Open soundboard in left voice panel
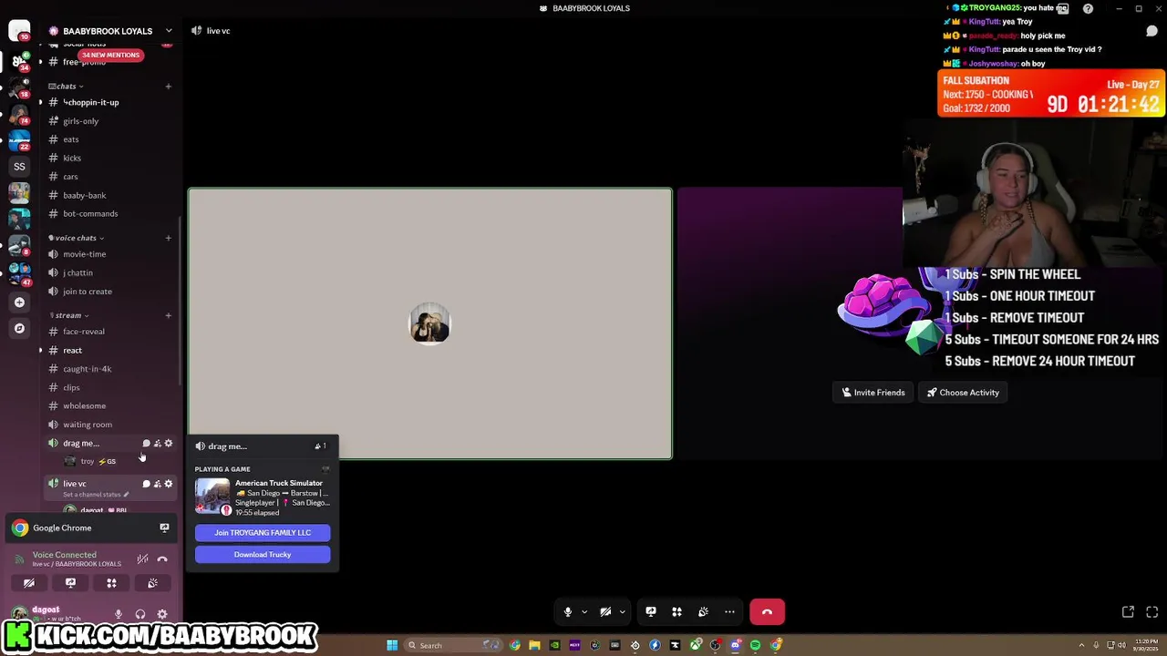1167x656 pixels. tap(152, 583)
